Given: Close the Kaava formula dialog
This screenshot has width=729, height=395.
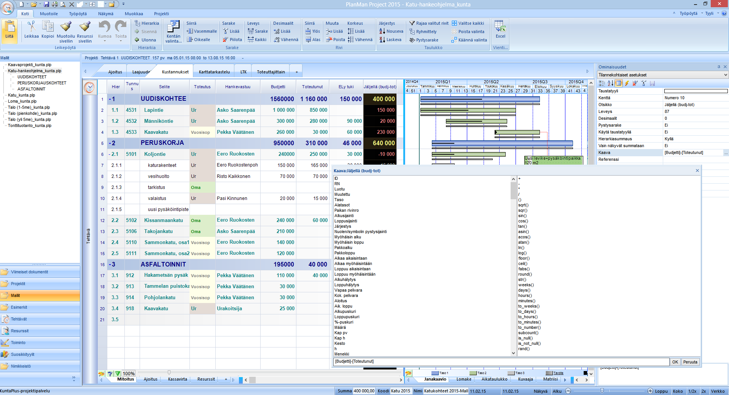Looking at the screenshot, I should click(x=697, y=171).
